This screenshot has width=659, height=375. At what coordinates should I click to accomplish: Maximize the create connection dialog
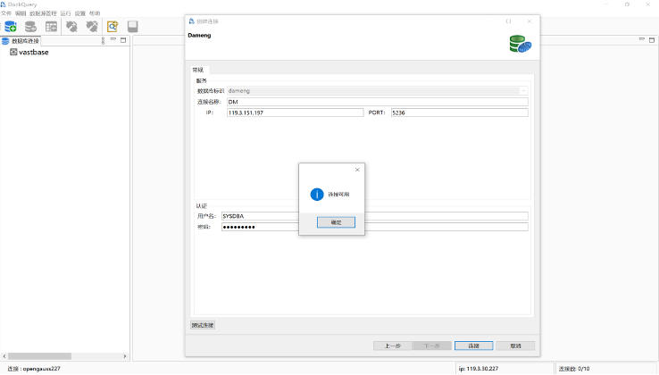509,21
